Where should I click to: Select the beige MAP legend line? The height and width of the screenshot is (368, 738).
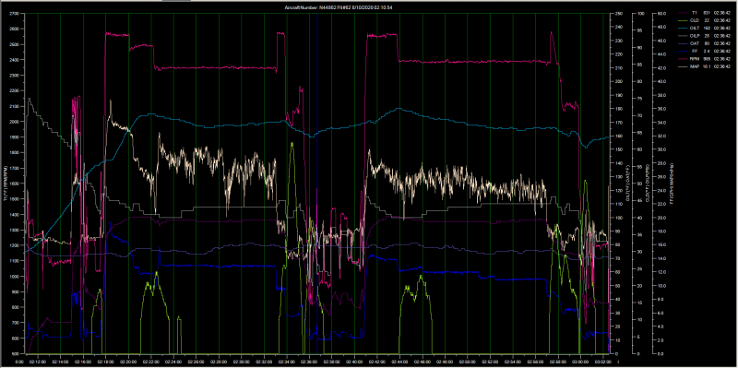tap(683, 66)
